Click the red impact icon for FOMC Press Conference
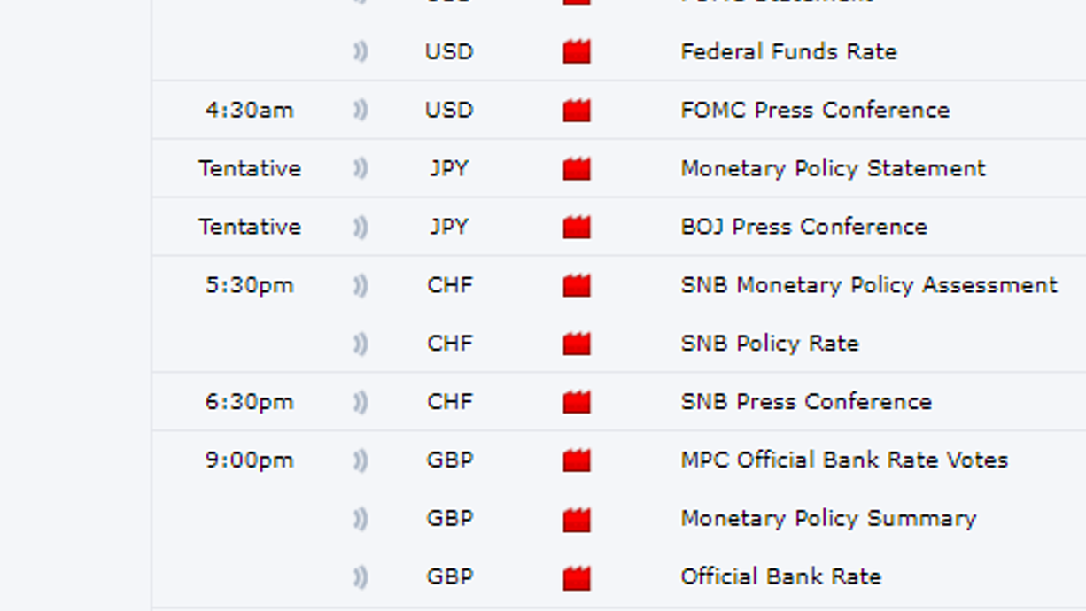The height and width of the screenshot is (611, 1086). pos(577,111)
